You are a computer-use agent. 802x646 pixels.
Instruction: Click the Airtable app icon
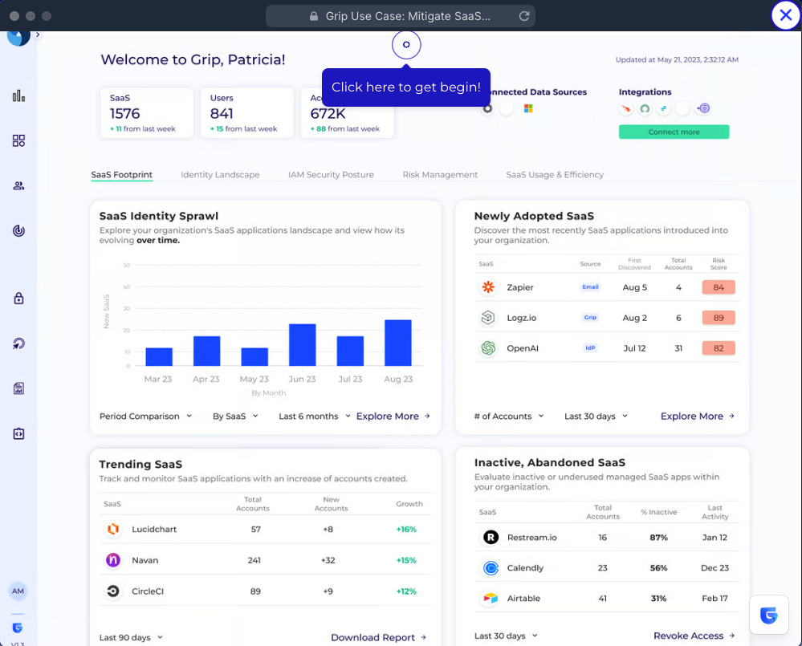(x=491, y=598)
